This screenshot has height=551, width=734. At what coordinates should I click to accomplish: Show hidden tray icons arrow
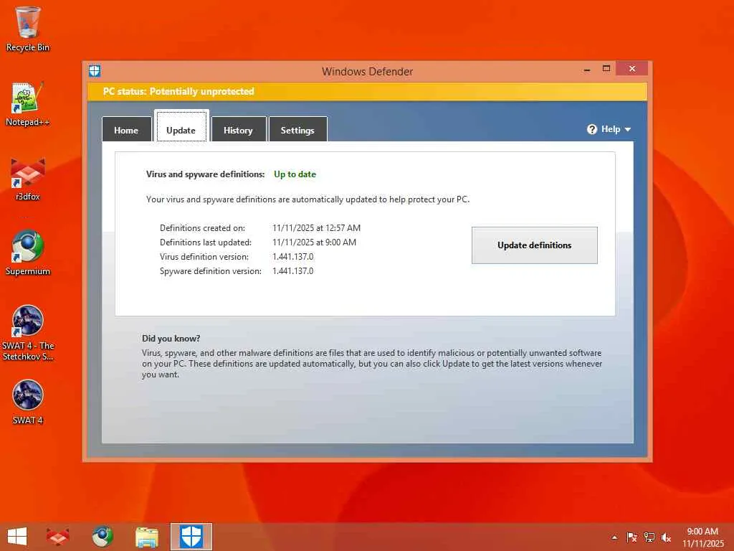pos(614,537)
